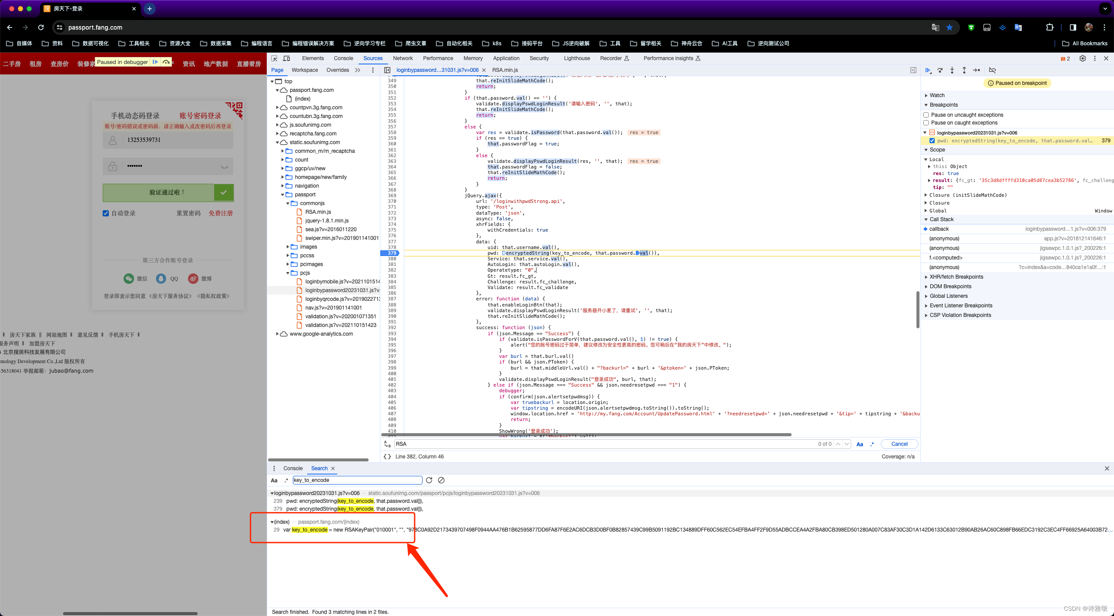Enable Aa case-sensitive search toggle
The height and width of the screenshot is (616, 1114).
click(275, 480)
